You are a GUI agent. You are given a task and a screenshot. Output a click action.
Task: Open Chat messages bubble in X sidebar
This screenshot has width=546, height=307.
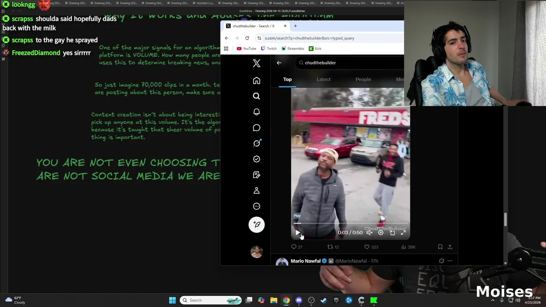(x=256, y=127)
